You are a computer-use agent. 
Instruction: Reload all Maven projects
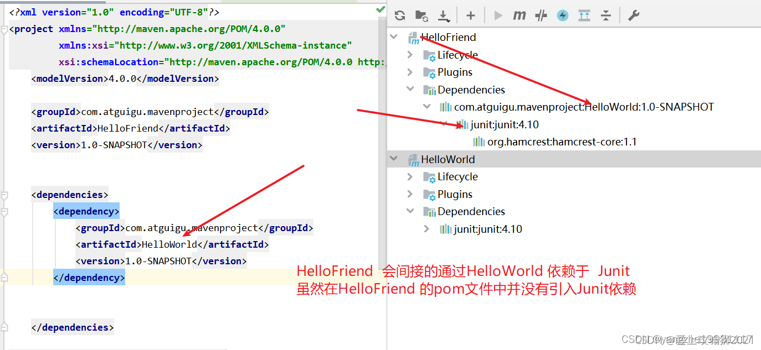[x=399, y=15]
